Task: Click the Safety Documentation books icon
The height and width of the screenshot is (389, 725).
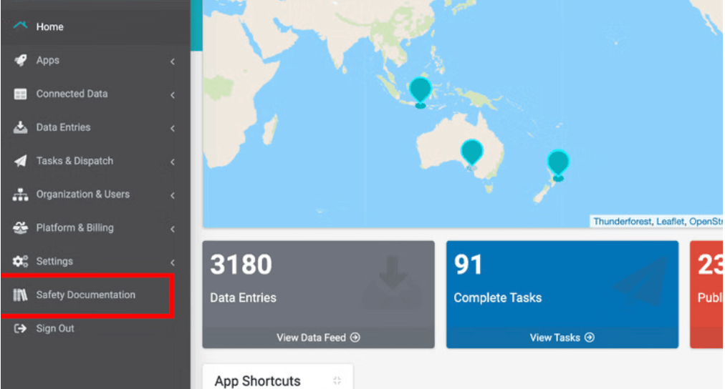Action: click(21, 295)
